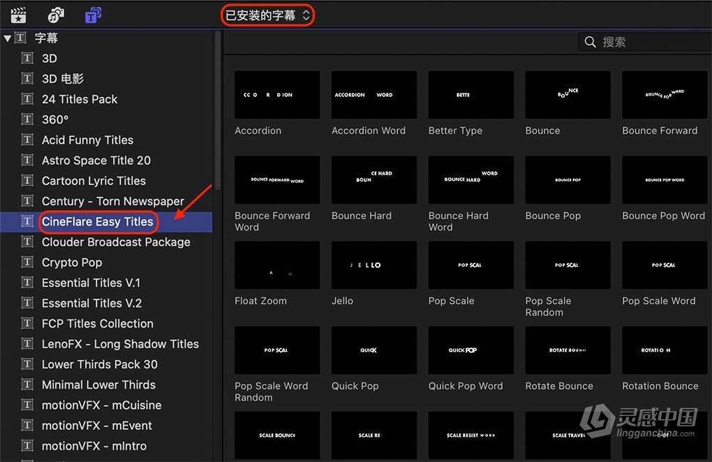Choose Quick Pop Word thumbnail
Screen dimensions: 712x462
471,351
